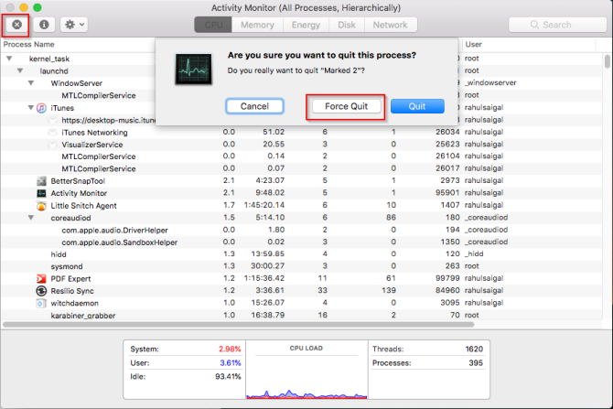Select the iTunes Networking row
This screenshot has width=613, height=409.
(x=301, y=132)
